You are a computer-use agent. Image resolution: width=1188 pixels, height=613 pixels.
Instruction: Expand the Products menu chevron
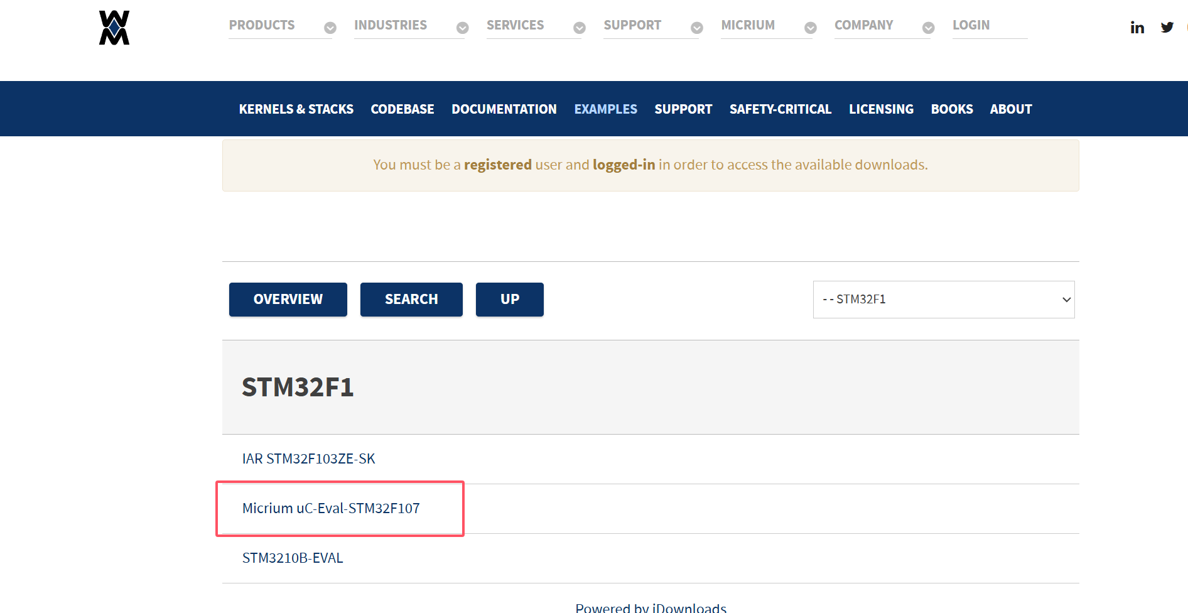click(330, 28)
